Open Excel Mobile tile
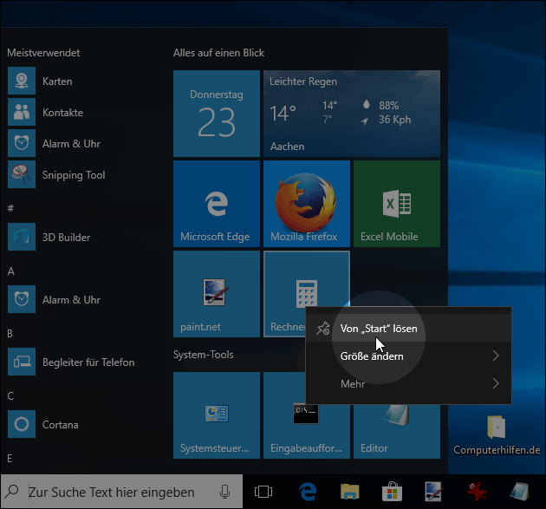This screenshot has height=509, width=546. tap(397, 204)
